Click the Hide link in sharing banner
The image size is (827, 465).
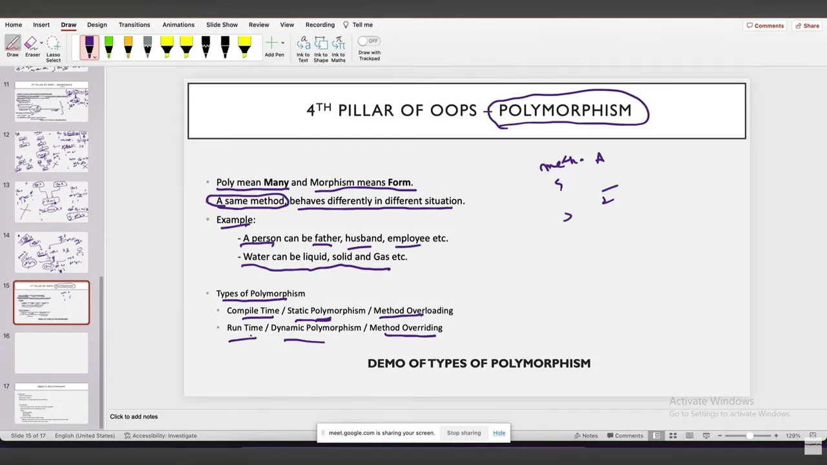point(499,433)
